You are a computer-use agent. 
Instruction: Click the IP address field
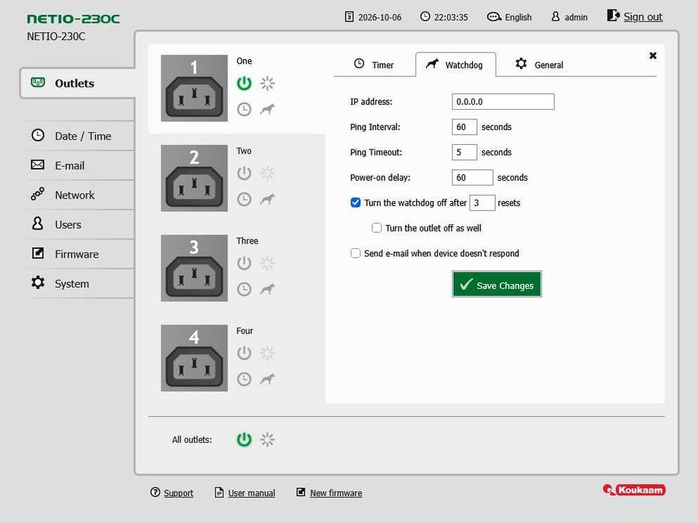[x=503, y=102]
